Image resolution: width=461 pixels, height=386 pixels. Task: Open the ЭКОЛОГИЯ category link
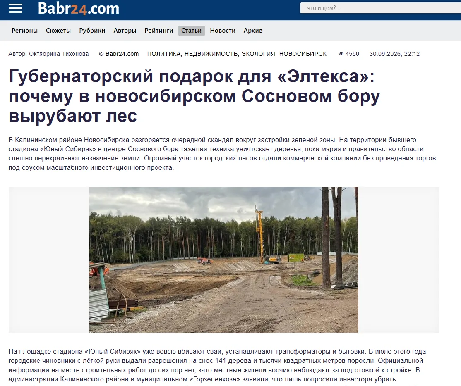(x=258, y=54)
